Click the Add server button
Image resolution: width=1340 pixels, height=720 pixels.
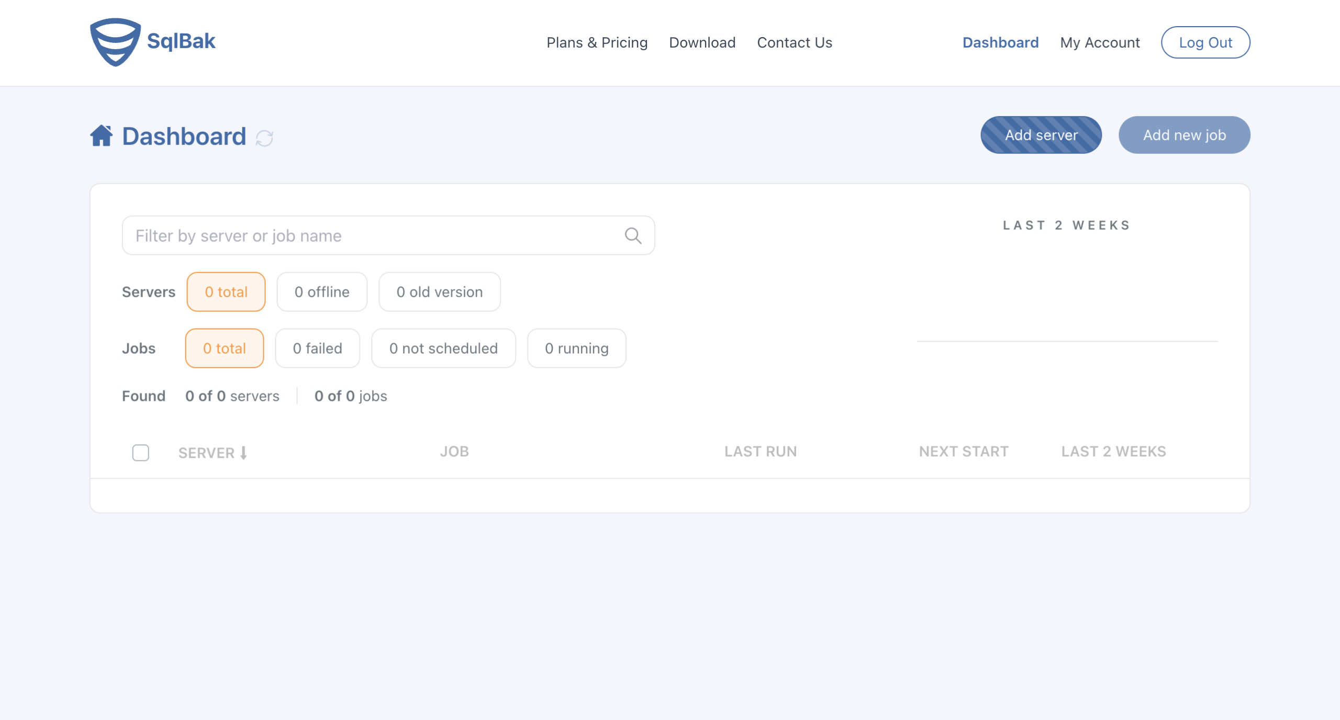(x=1041, y=135)
